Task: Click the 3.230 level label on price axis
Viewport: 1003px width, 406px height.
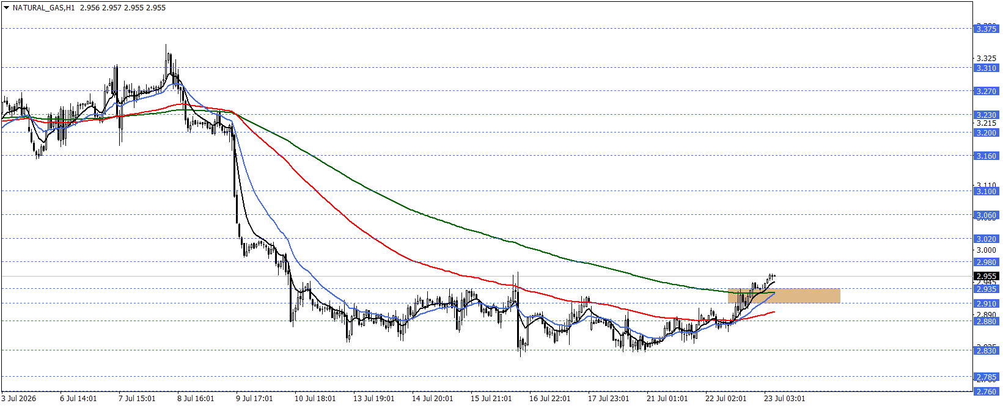Action: click(x=986, y=115)
